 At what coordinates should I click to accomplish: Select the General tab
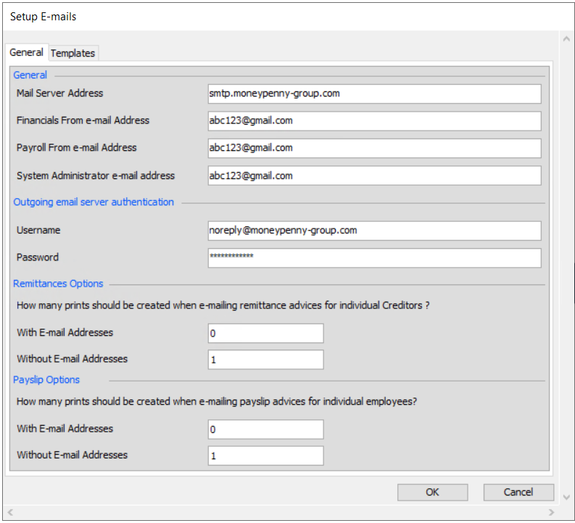click(26, 52)
